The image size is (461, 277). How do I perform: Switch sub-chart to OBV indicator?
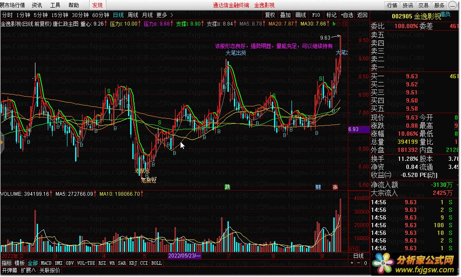click(70, 263)
